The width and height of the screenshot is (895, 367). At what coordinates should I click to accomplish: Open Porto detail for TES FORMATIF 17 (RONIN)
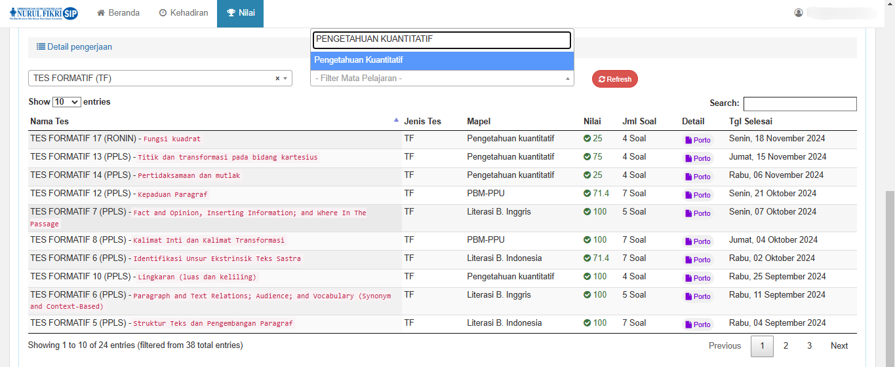[698, 140]
